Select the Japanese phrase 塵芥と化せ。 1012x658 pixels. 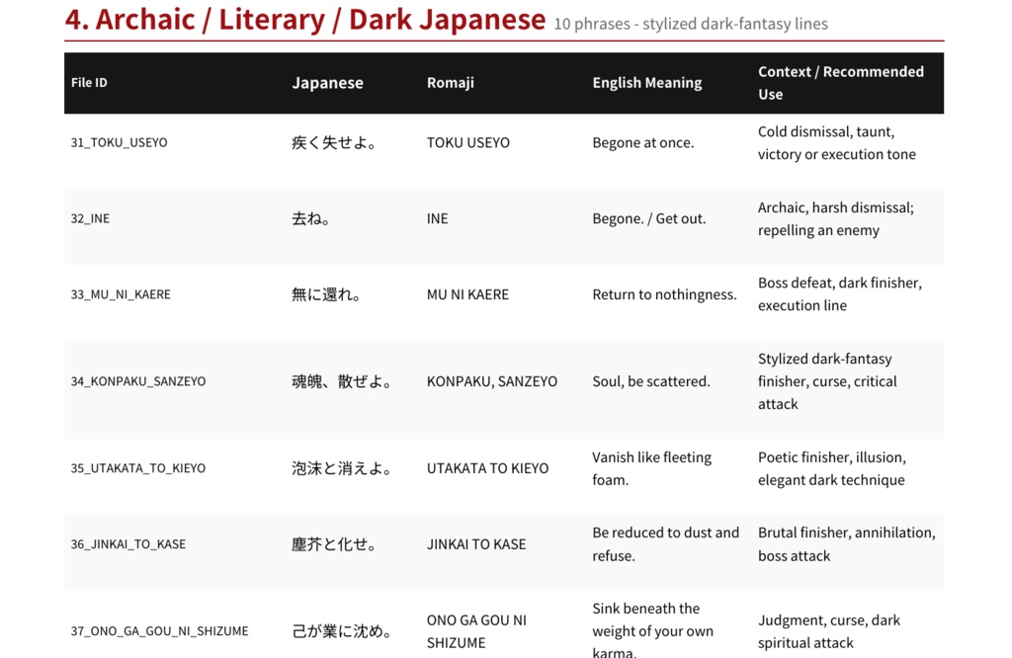(x=334, y=544)
